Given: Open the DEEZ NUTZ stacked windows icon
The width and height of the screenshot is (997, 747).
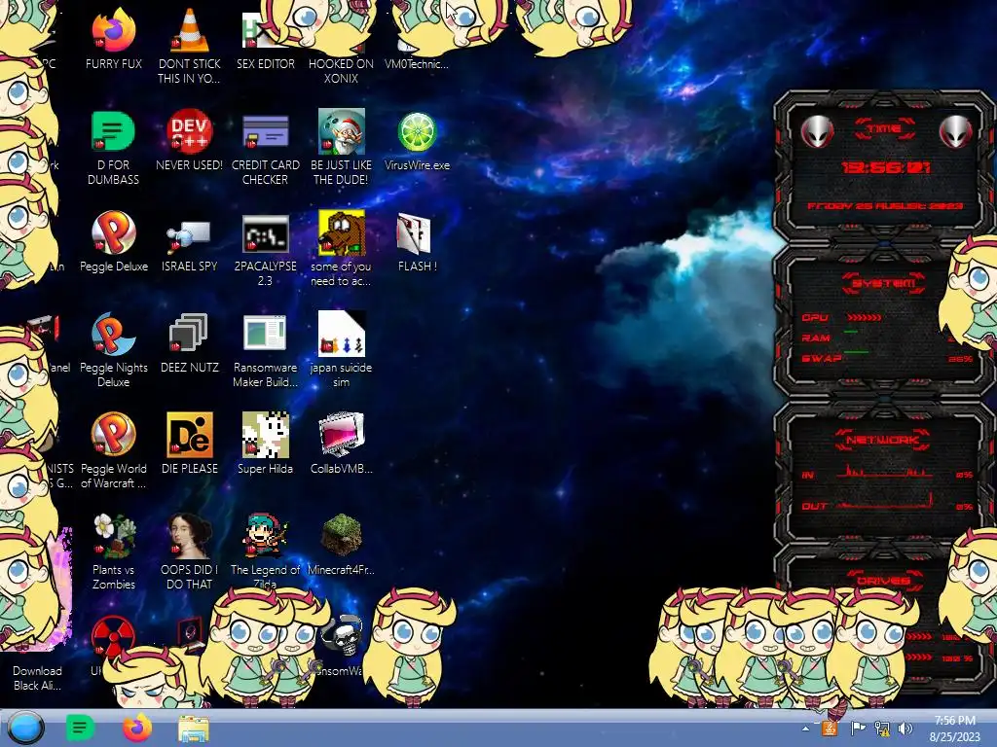Looking at the screenshot, I should click(189, 334).
